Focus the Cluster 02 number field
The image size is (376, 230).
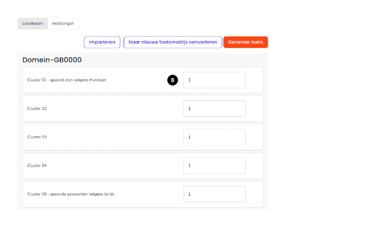click(x=214, y=108)
